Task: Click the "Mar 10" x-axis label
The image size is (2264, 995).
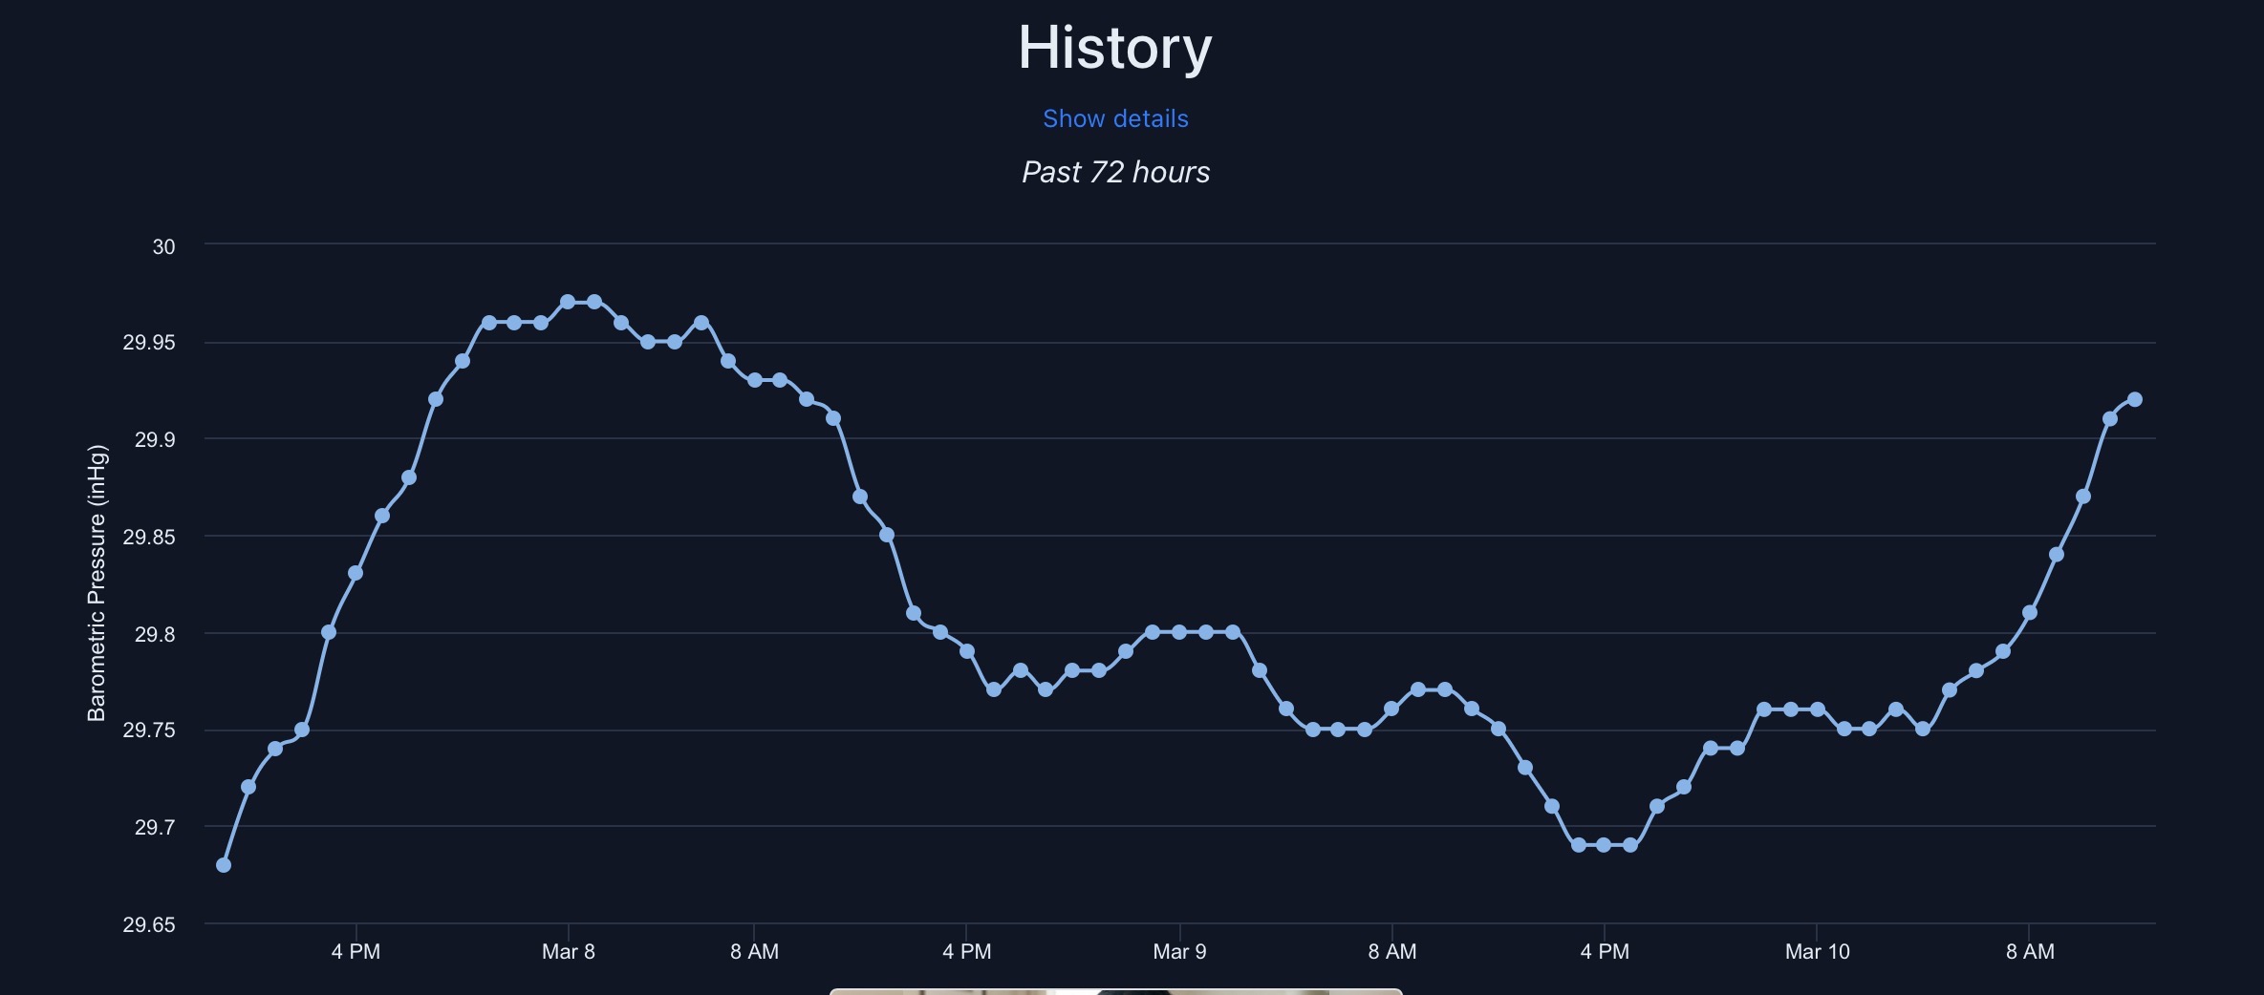Action: click(1817, 951)
